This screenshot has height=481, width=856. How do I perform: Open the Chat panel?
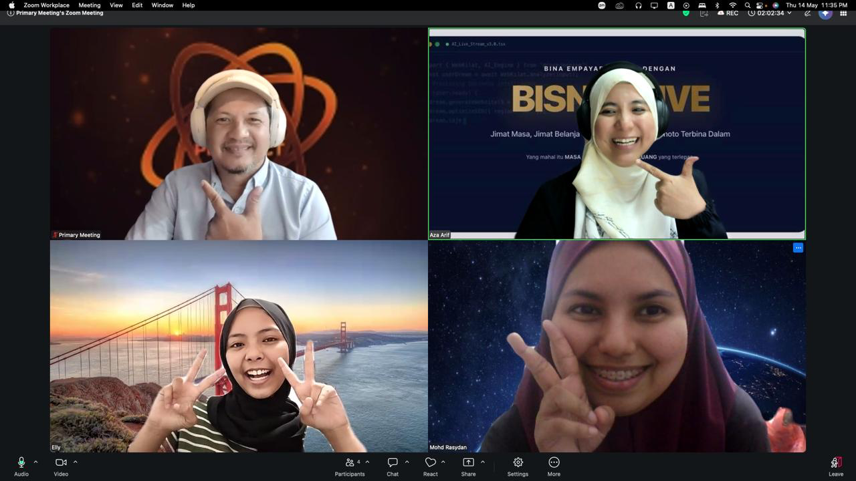pos(393,466)
